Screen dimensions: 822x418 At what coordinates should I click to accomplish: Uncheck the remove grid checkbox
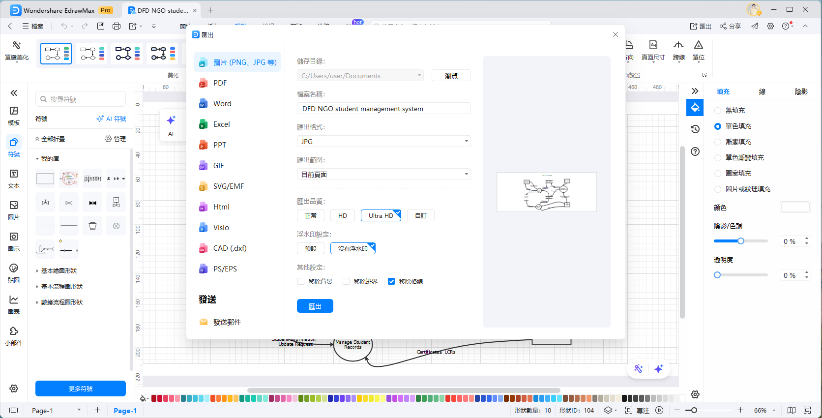[x=391, y=281]
